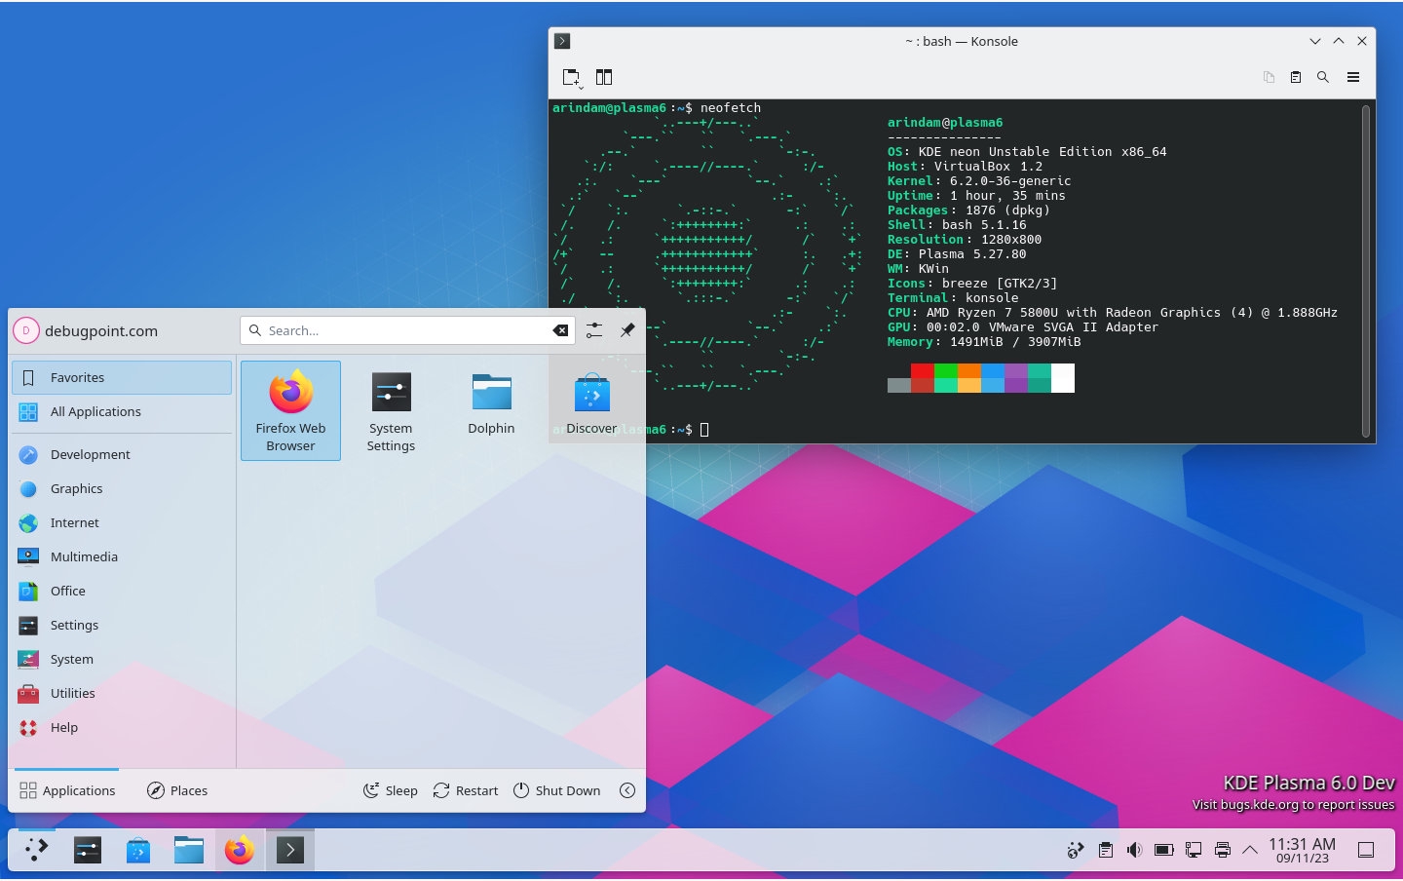This screenshot has height=881, width=1403.
Task: Click the Konsole terminal scrollbar
Action: click(1366, 271)
